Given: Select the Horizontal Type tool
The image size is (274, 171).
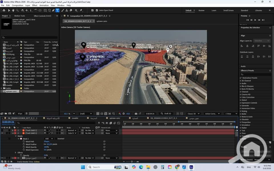Looking at the screenshot, I should click(x=57, y=10).
